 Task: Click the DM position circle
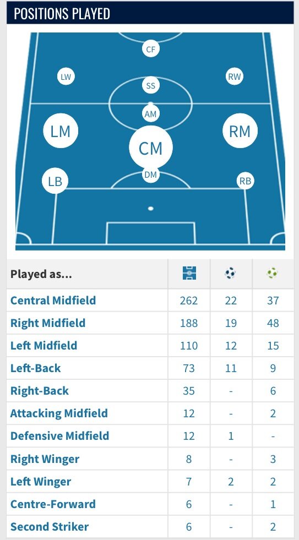(x=150, y=175)
